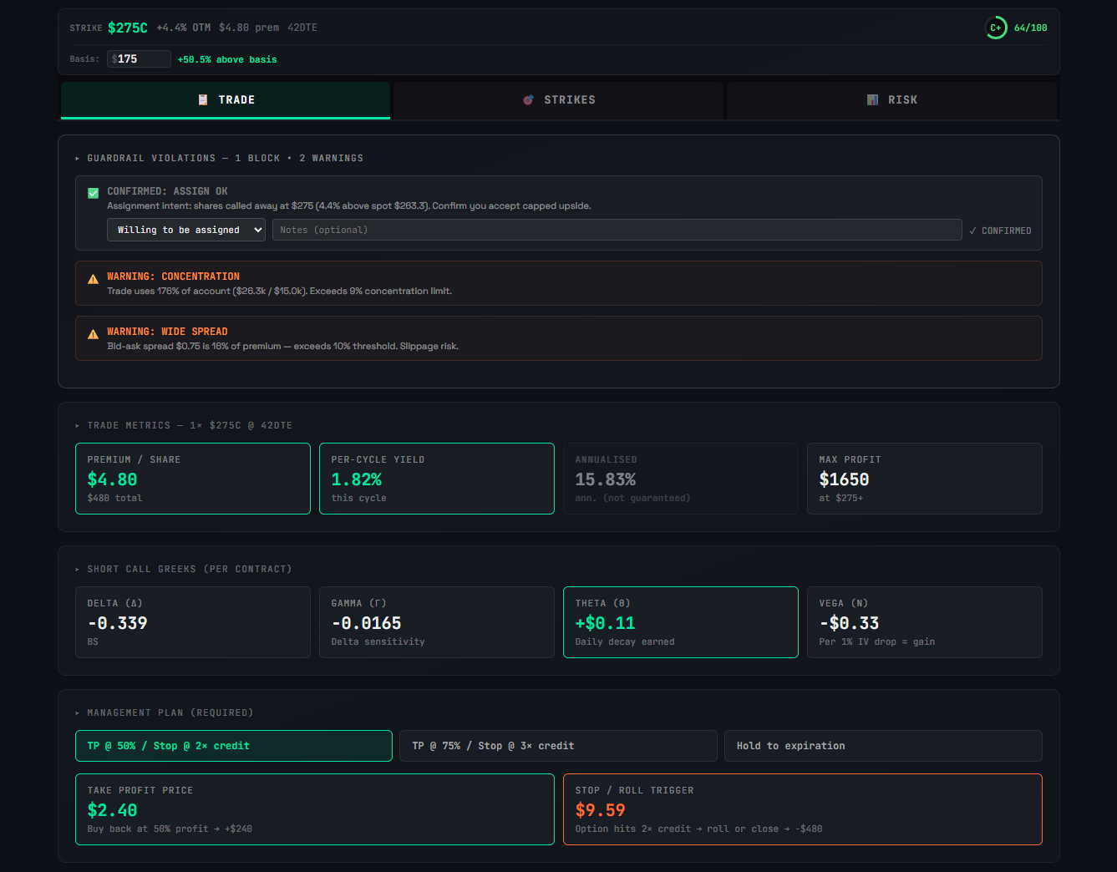This screenshot has height=872, width=1117.
Task: Click the CONFIRMED checkmark indicator
Action: (x=1000, y=231)
